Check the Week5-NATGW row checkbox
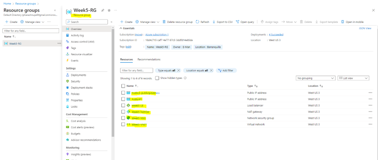This screenshot has height=160, width=378. pyautogui.click(x=123, y=112)
